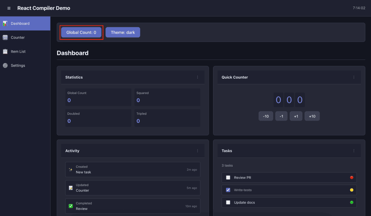371x216 pixels.
Task: Click the hamburger menu icon
Action: (x=9, y=8)
